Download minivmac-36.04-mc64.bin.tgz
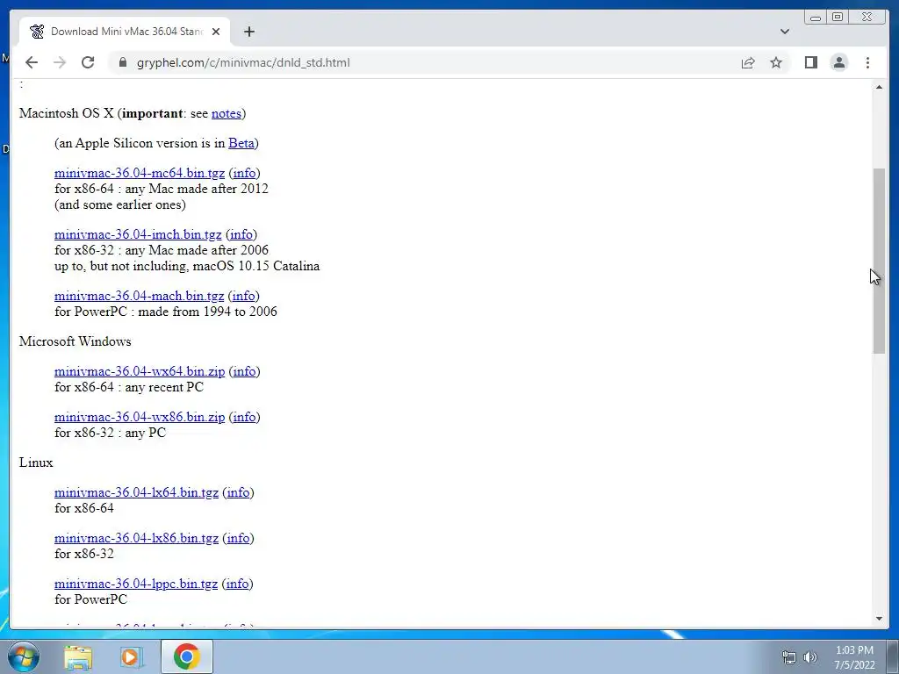This screenshot has width=899, height=674. [140, 173]
